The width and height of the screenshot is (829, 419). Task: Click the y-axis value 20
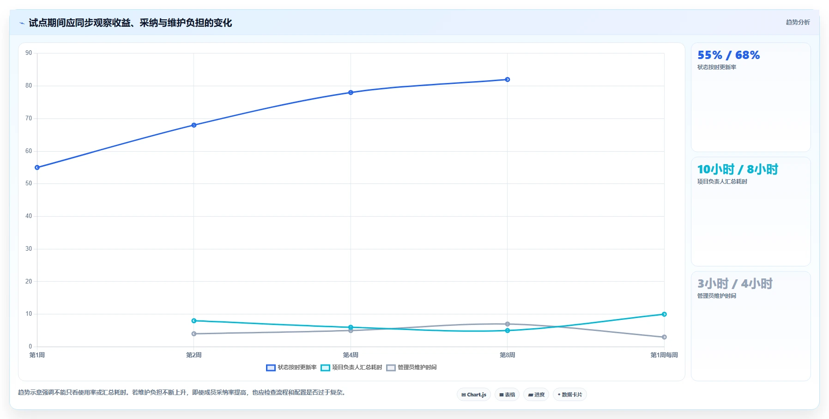[29, 282]
